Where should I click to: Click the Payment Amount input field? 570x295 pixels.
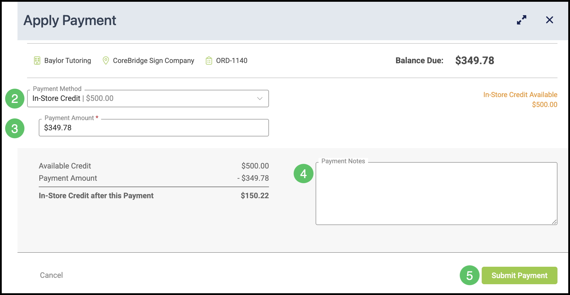pos(154,128)
